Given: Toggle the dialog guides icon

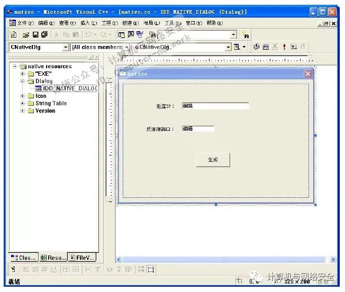Looking at the screenshot, I should click(x=151, y=269).
